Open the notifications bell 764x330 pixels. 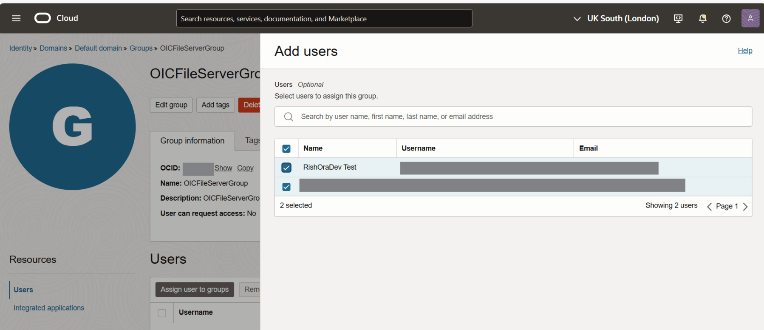pyautogui.click(x=702, y=19)
